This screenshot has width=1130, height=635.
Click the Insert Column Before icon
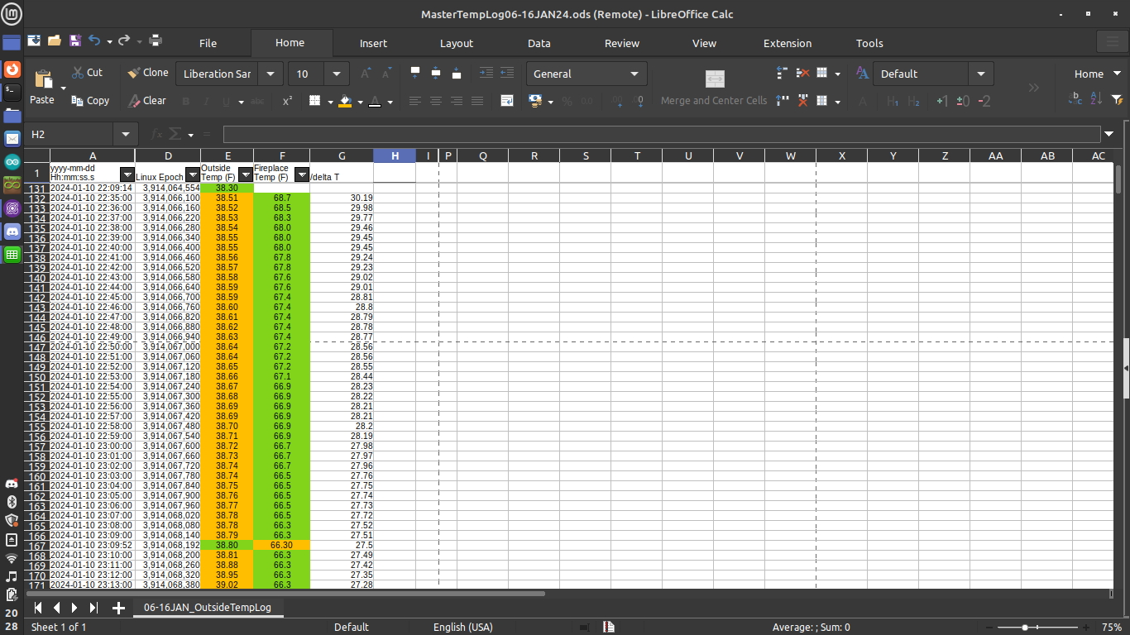[782, 101]
